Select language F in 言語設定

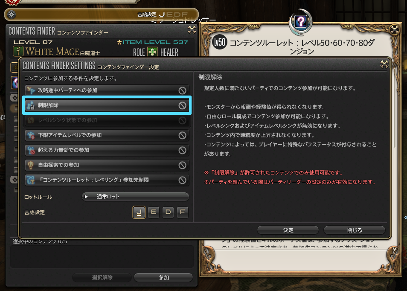182,212
